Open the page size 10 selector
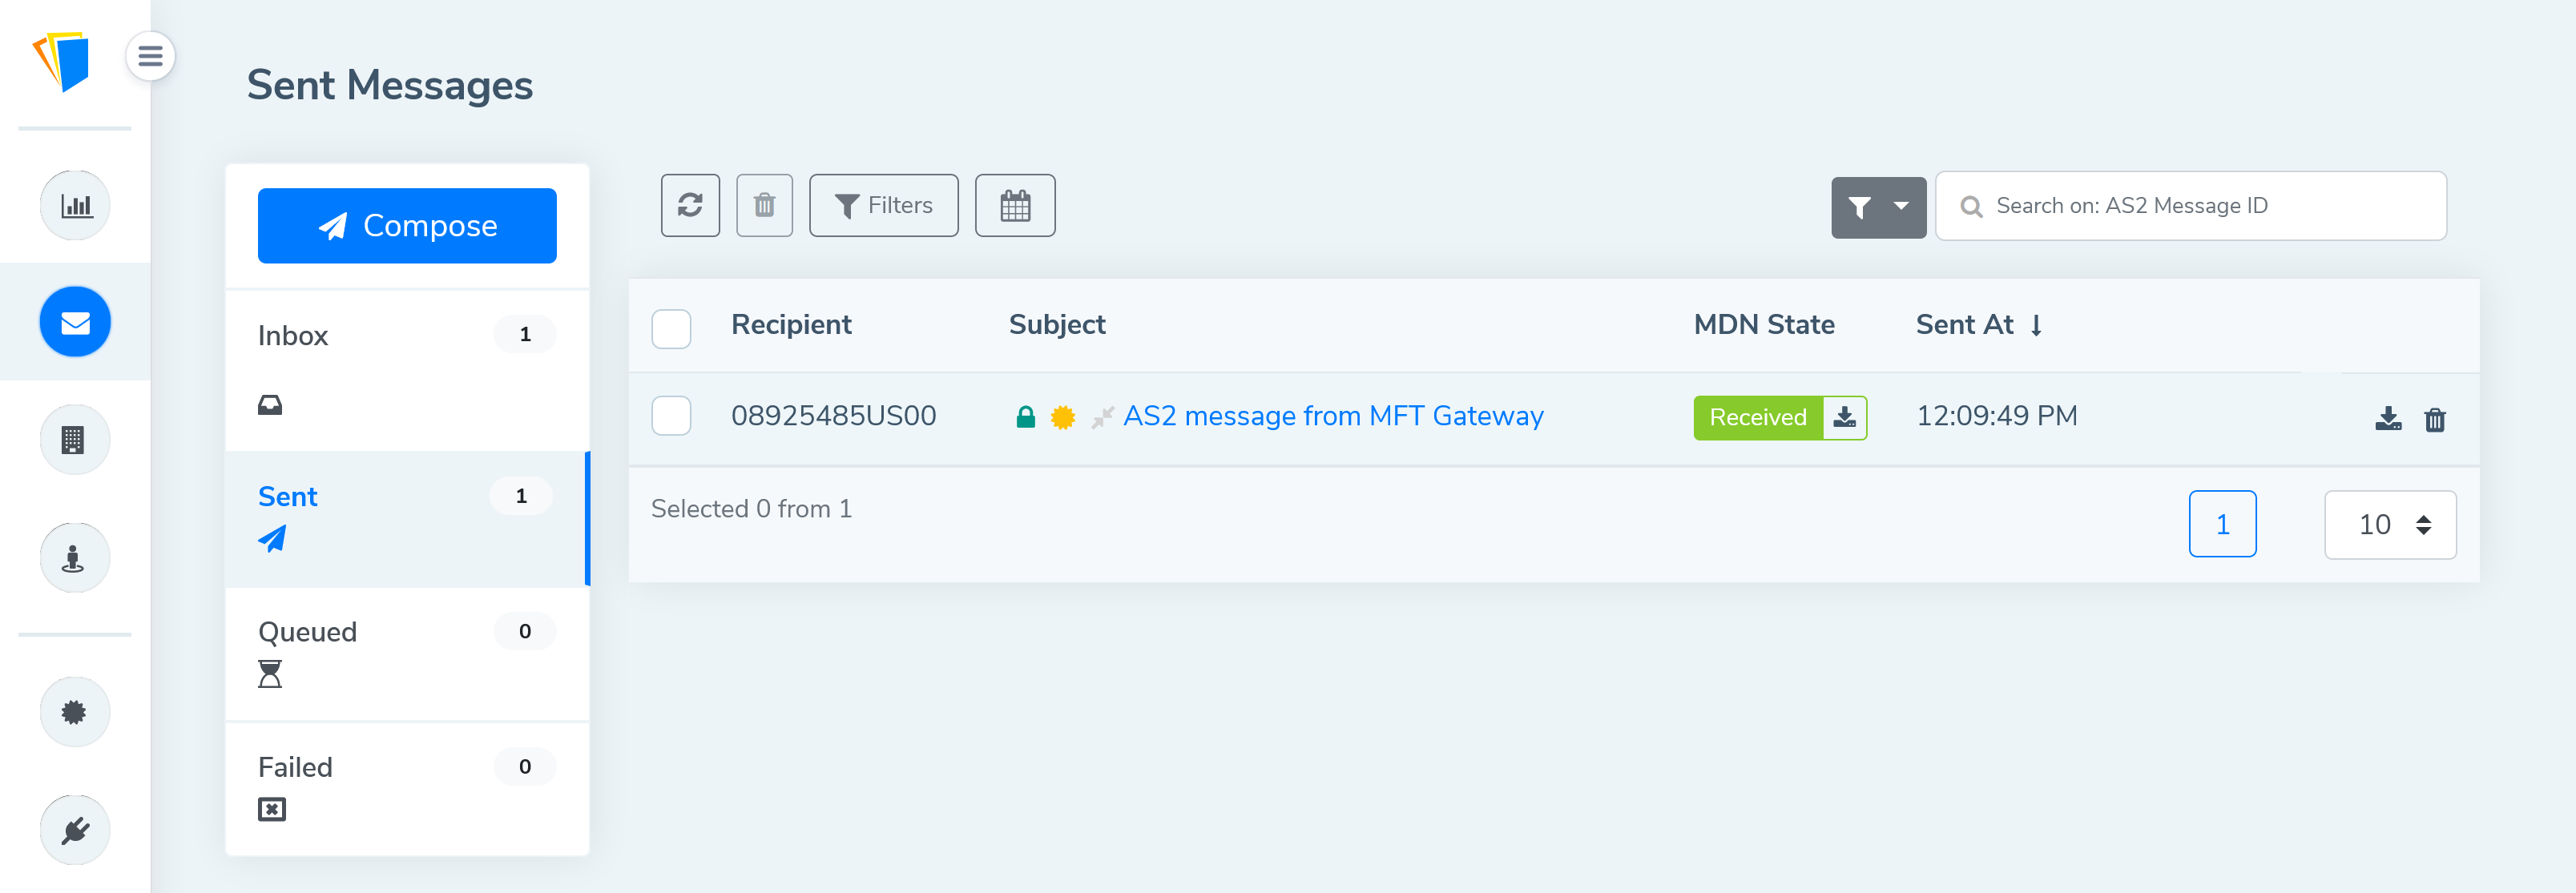 tap(2390, 524)
